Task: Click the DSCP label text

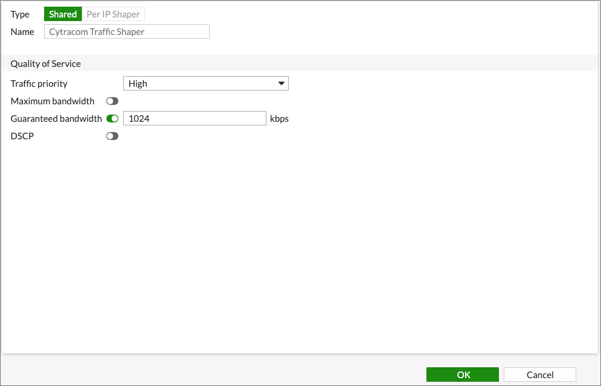Action: [x=22, y=136]
